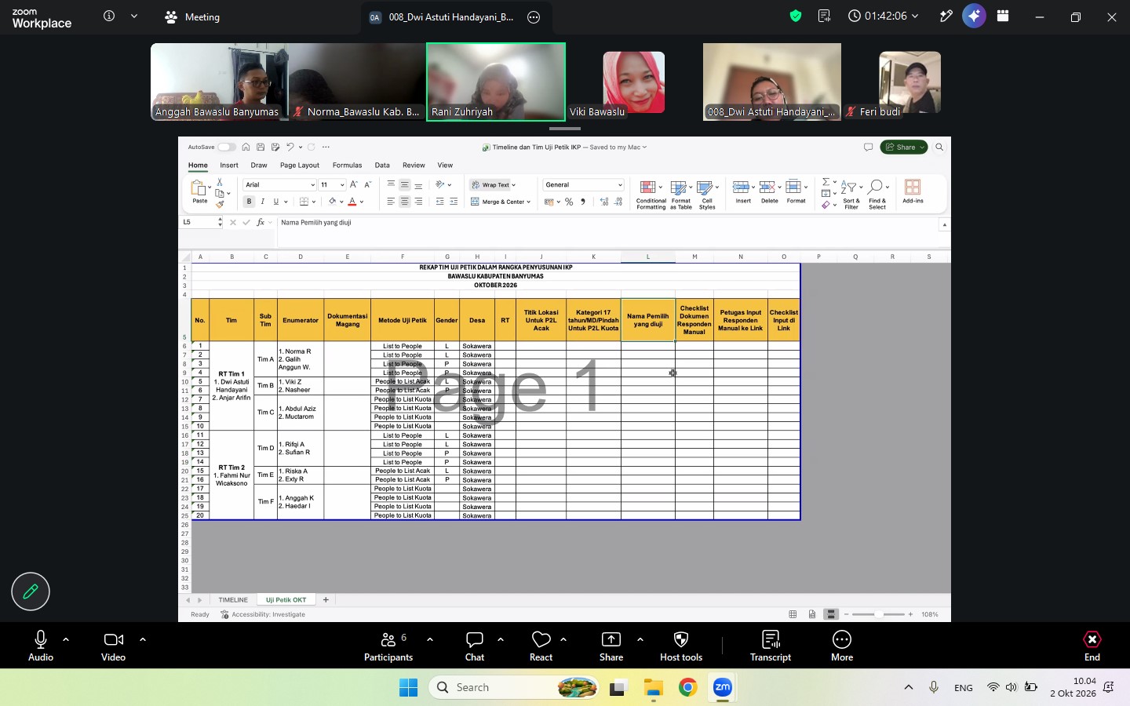1130x706 pixels.
Task: Open the Insert ribbon tab
Action: pyautogui.click(x=229, y=166)
